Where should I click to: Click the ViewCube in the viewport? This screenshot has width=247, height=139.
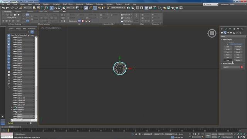[x=212, y=33]
